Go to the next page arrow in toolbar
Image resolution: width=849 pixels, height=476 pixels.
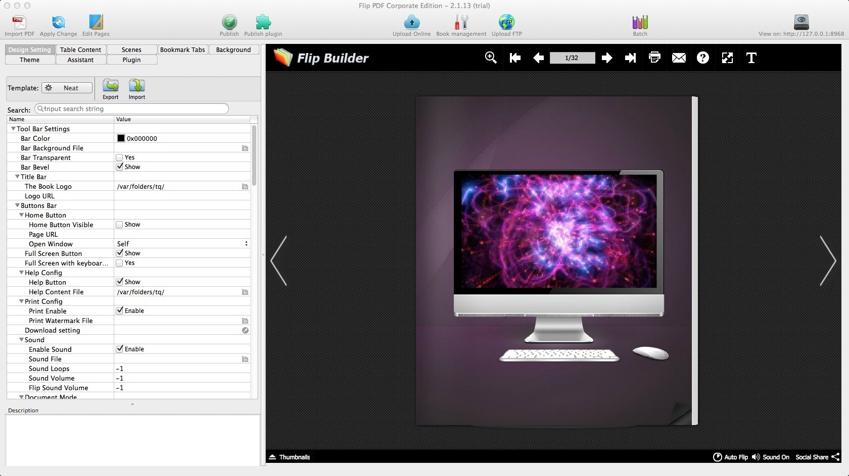tap(607, 58)
